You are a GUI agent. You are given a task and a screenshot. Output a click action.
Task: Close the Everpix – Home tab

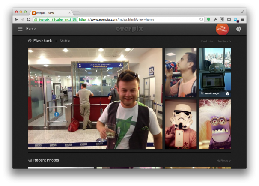pos(69,13)
